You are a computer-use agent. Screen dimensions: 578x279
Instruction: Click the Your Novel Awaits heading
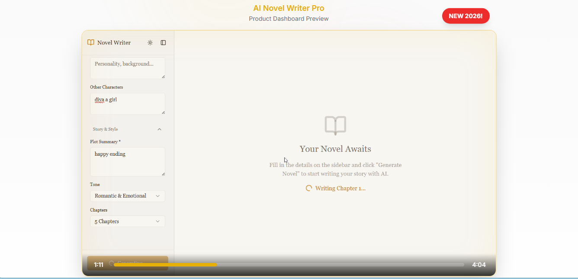click(x=335, y=149)
